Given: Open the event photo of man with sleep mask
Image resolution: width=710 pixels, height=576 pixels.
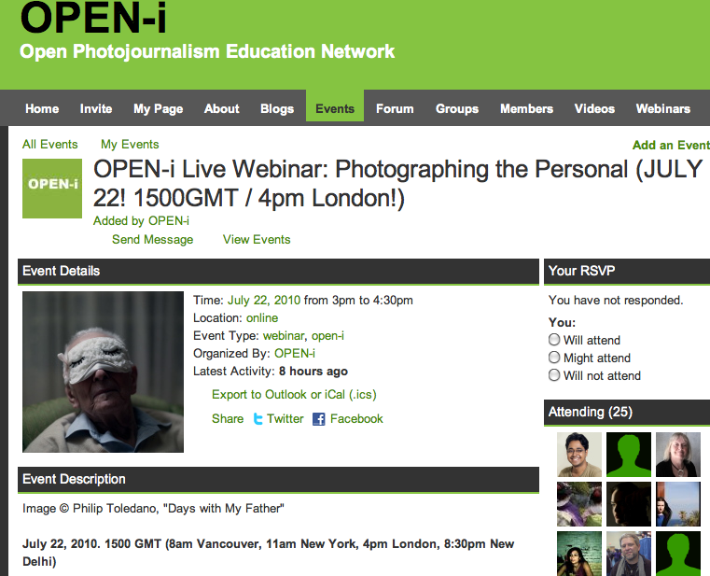Looking at the screenshot, I should (103, 372).
